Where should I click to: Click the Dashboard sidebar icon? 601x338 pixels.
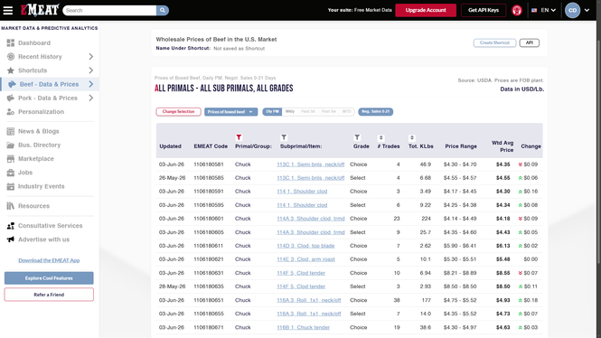[x=11, y=42]
